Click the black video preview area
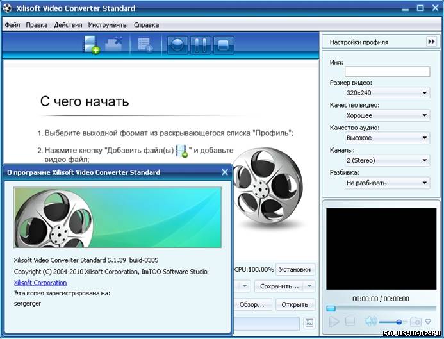Image resolution: width=444 pixels, height=339 pixels. coord(381,249)
